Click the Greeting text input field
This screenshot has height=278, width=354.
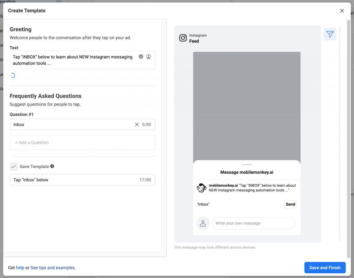[82, 60]
